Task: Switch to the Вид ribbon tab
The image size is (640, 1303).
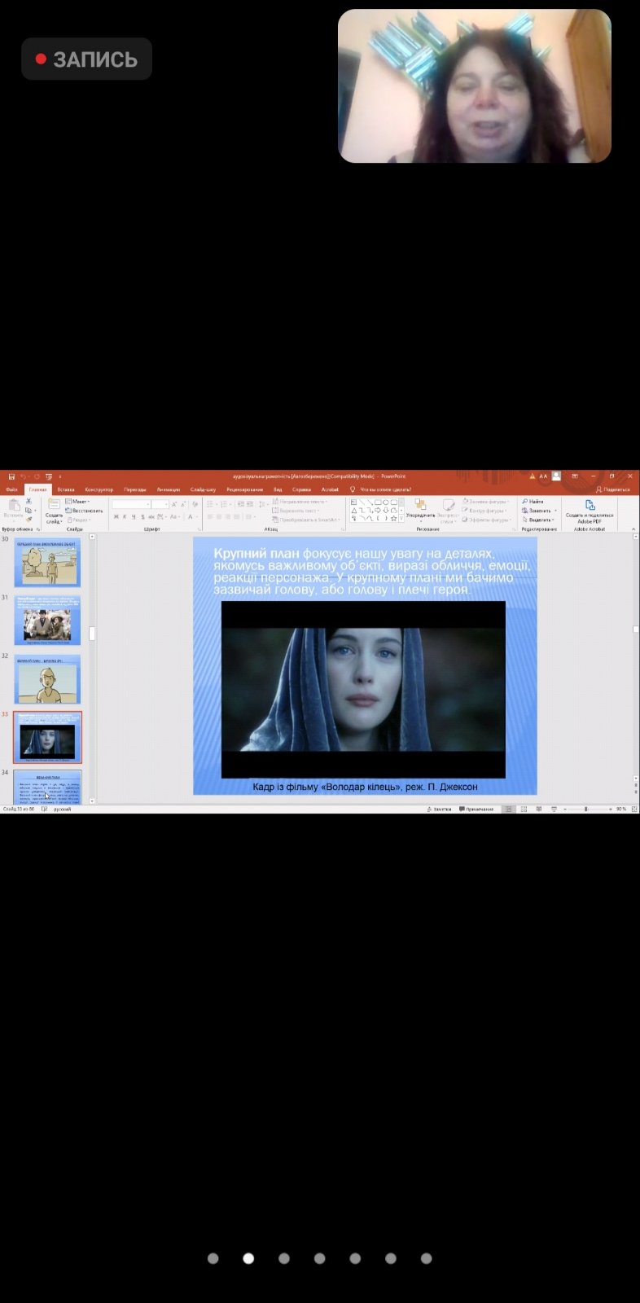Action: pyautogui.click(x=278, y=489)
